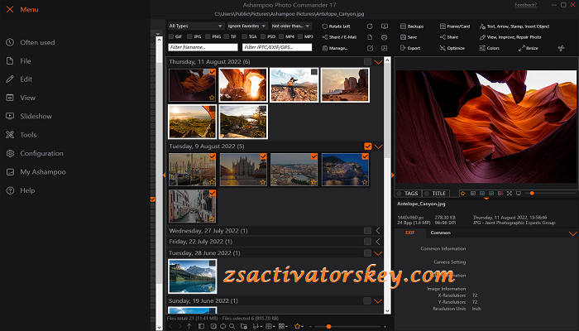Open the Optimize tool
Viewport: 579px width, 331px height.
452,48
